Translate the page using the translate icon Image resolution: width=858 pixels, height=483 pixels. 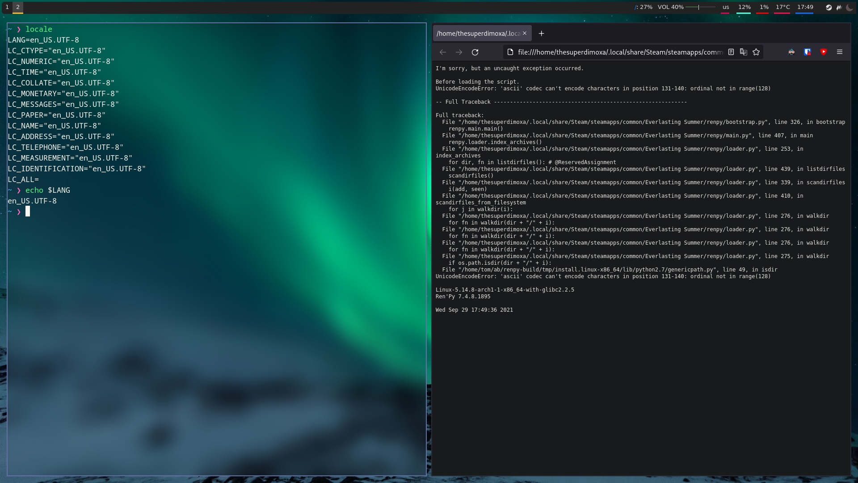pos(743,52)
